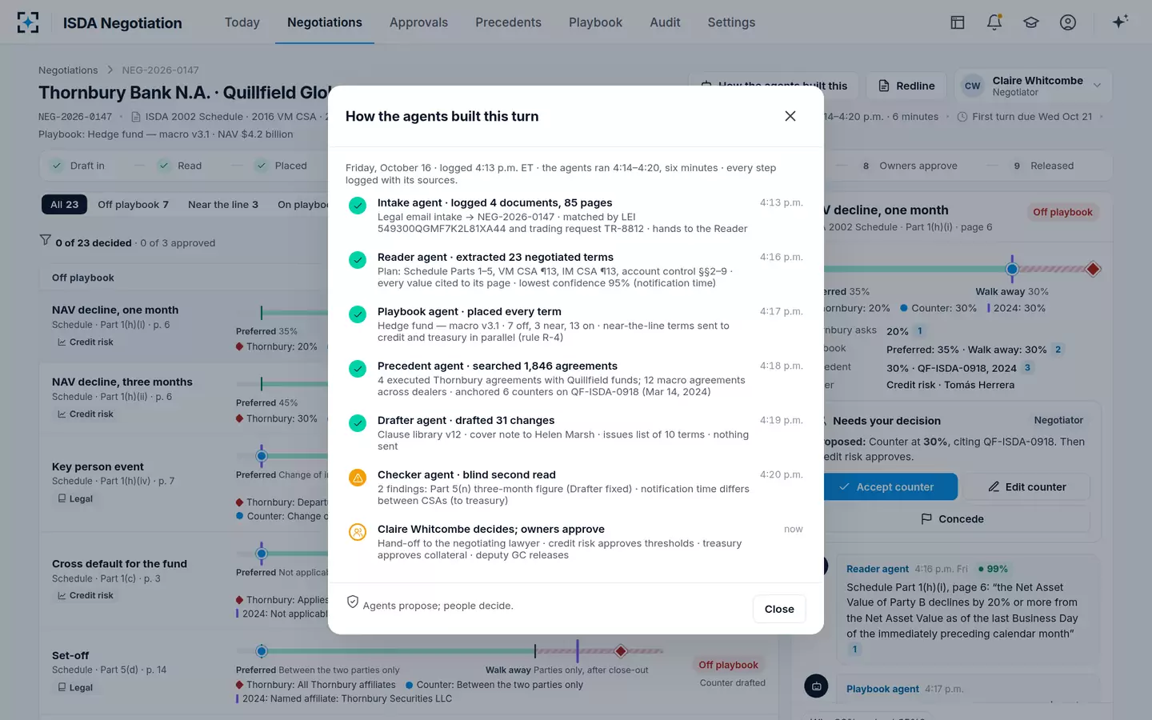Select the All 23 filter pill
The image size is (1152, 720).
64,204
